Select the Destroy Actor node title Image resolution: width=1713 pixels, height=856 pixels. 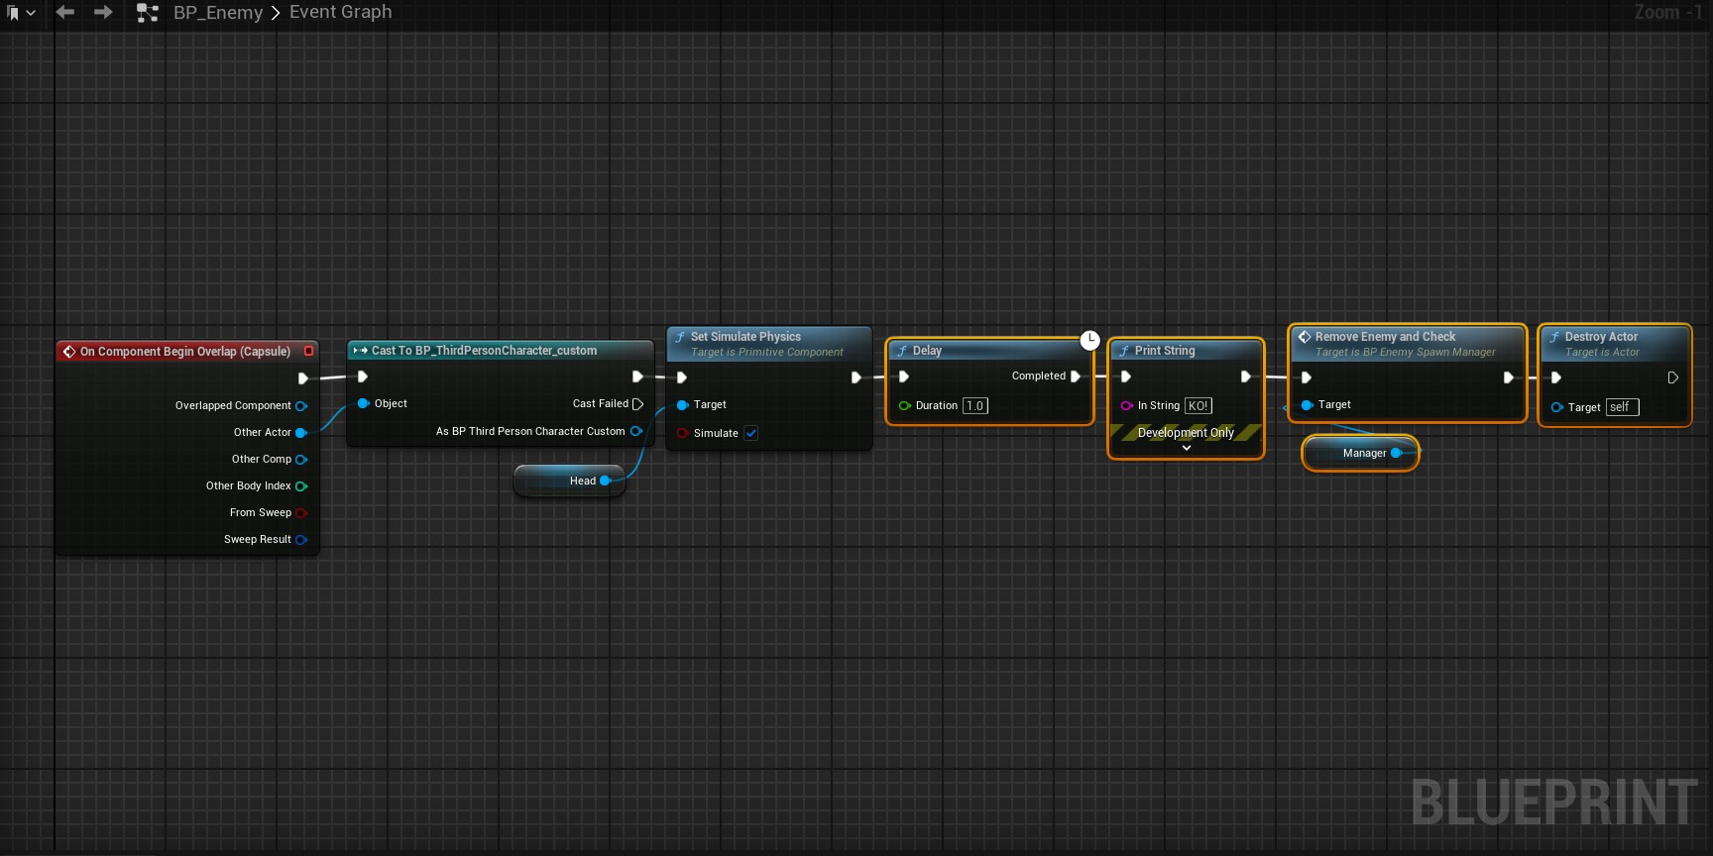[x=1601, y=337]
